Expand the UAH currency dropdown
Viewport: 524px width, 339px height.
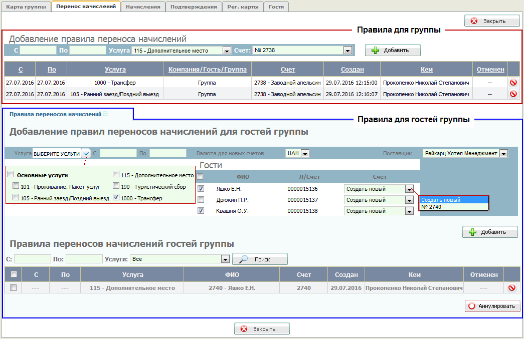[305, 153]
